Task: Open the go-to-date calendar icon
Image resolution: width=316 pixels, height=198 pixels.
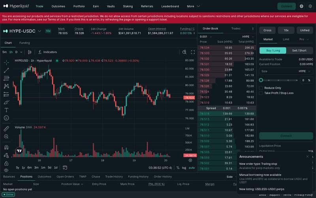Action: point(65,168)
